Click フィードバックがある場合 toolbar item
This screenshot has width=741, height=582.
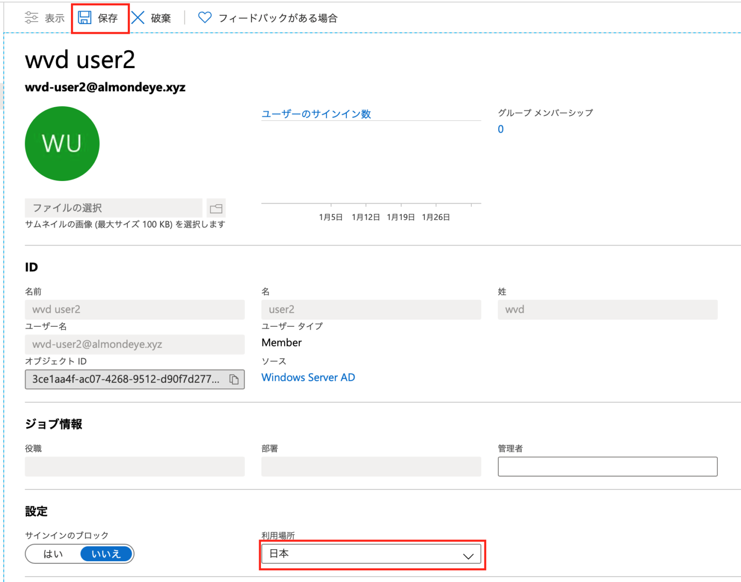[x=279, y=18]
